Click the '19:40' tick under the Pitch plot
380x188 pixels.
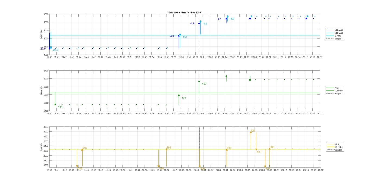point(49,113)
